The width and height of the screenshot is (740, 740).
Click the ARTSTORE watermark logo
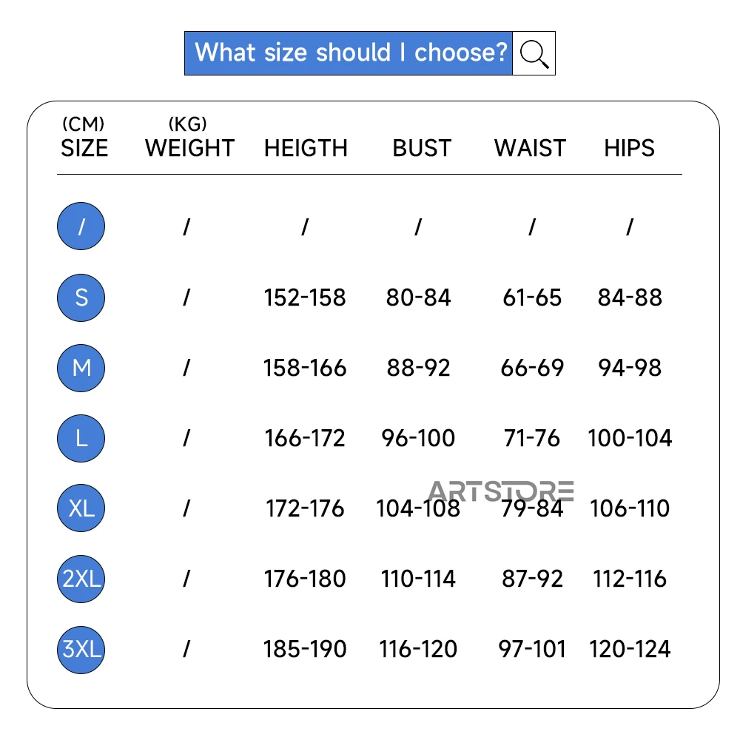(x=501, y=490)
